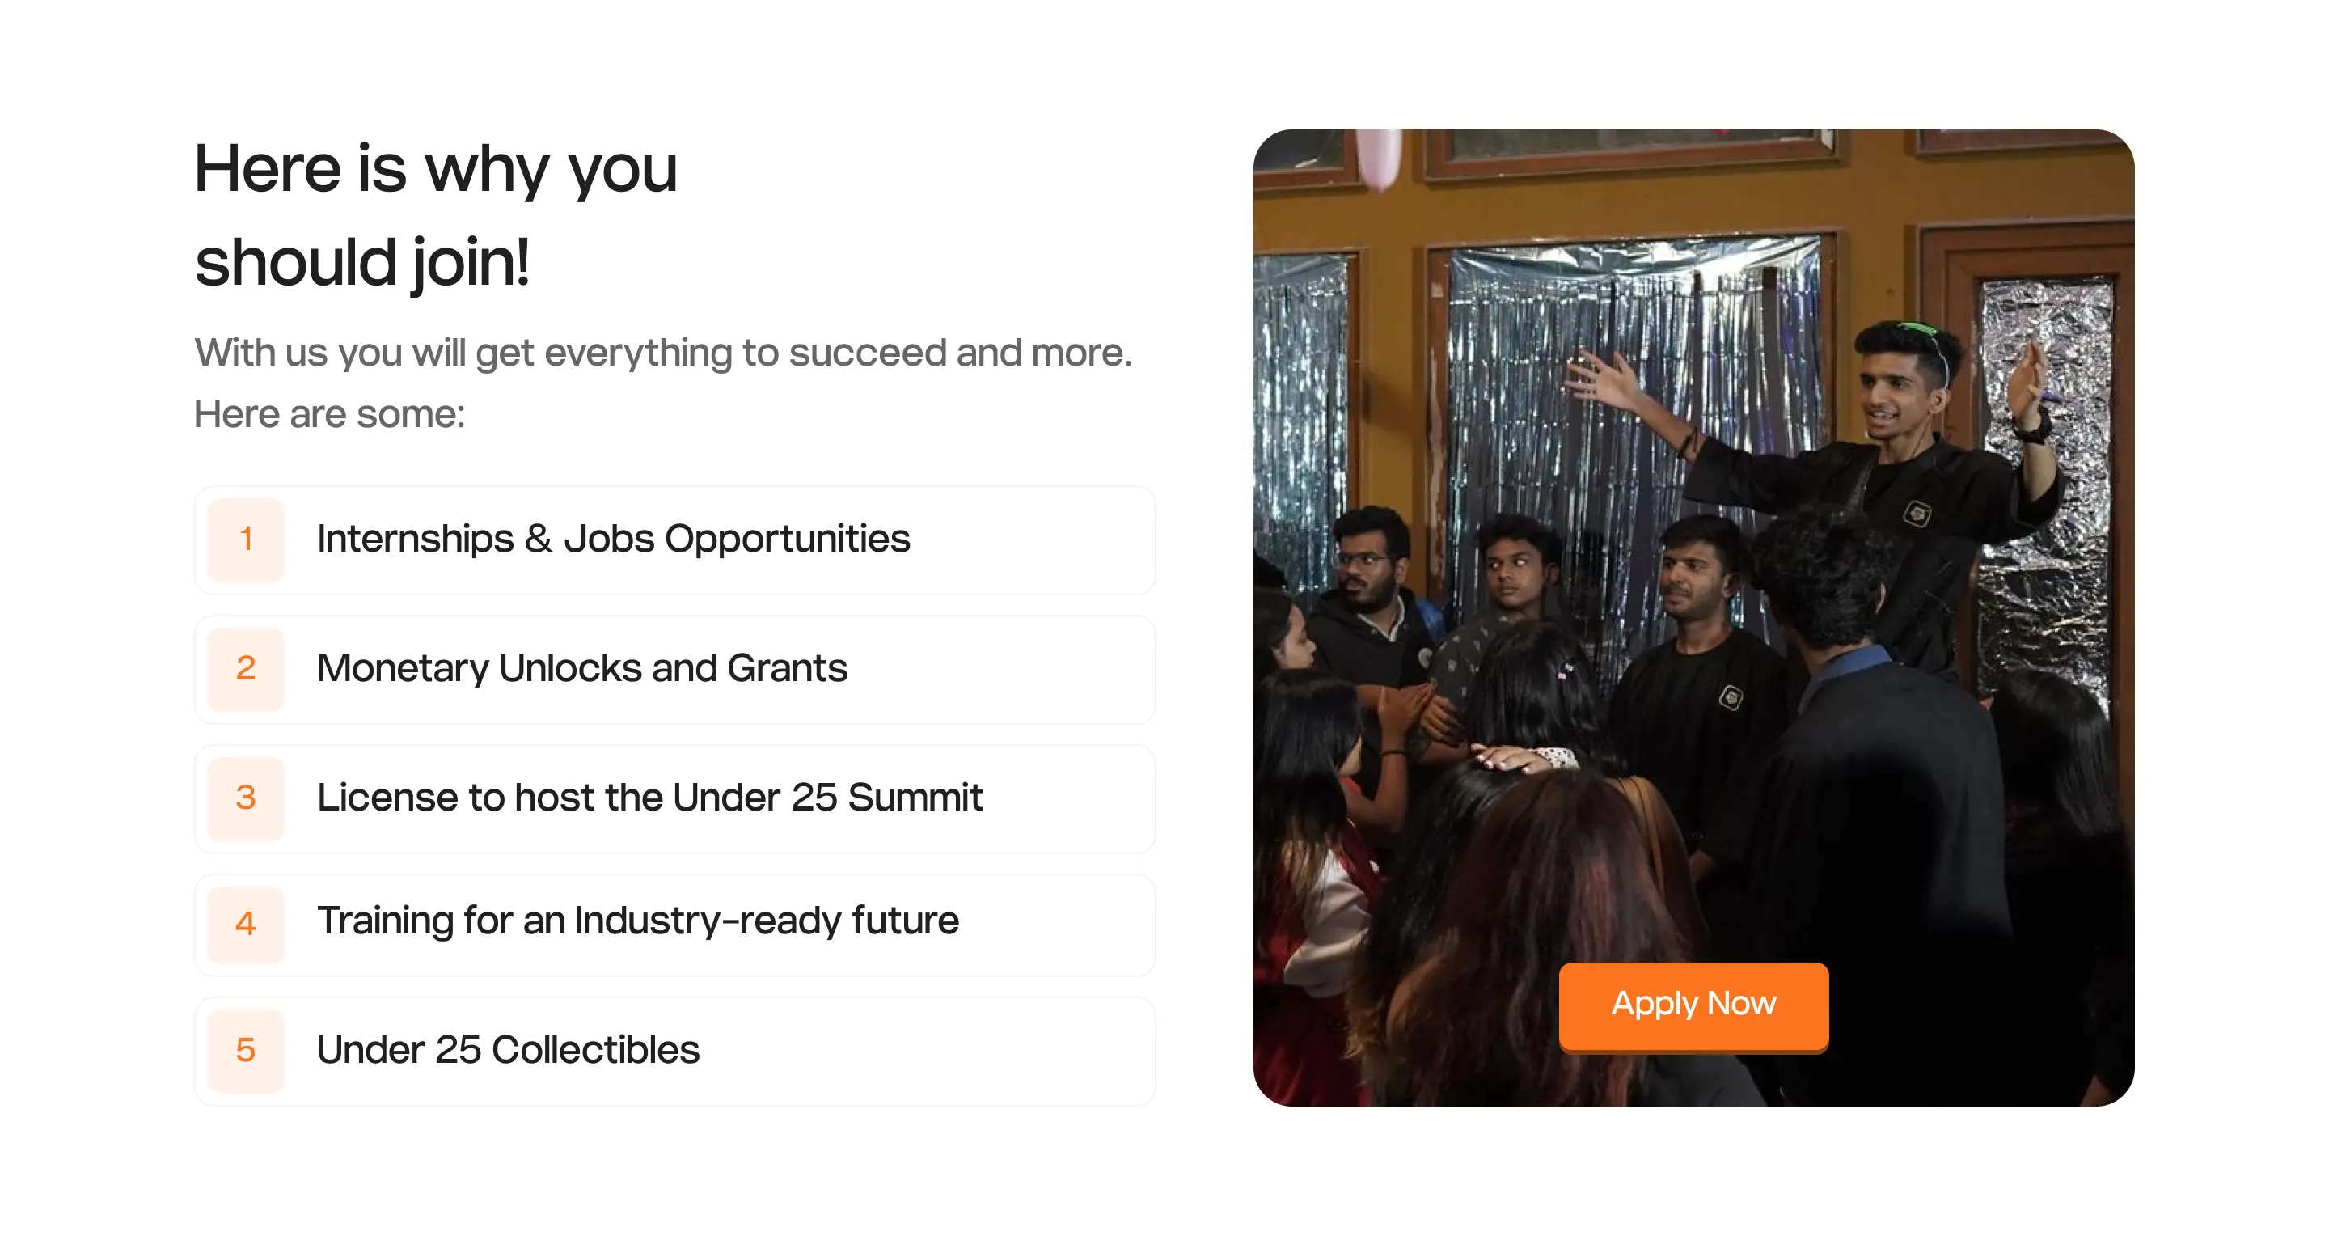The image size is (2329, 1236).
Task: Open Monetary Unlocks and Grants item
Action: point(675,669)
